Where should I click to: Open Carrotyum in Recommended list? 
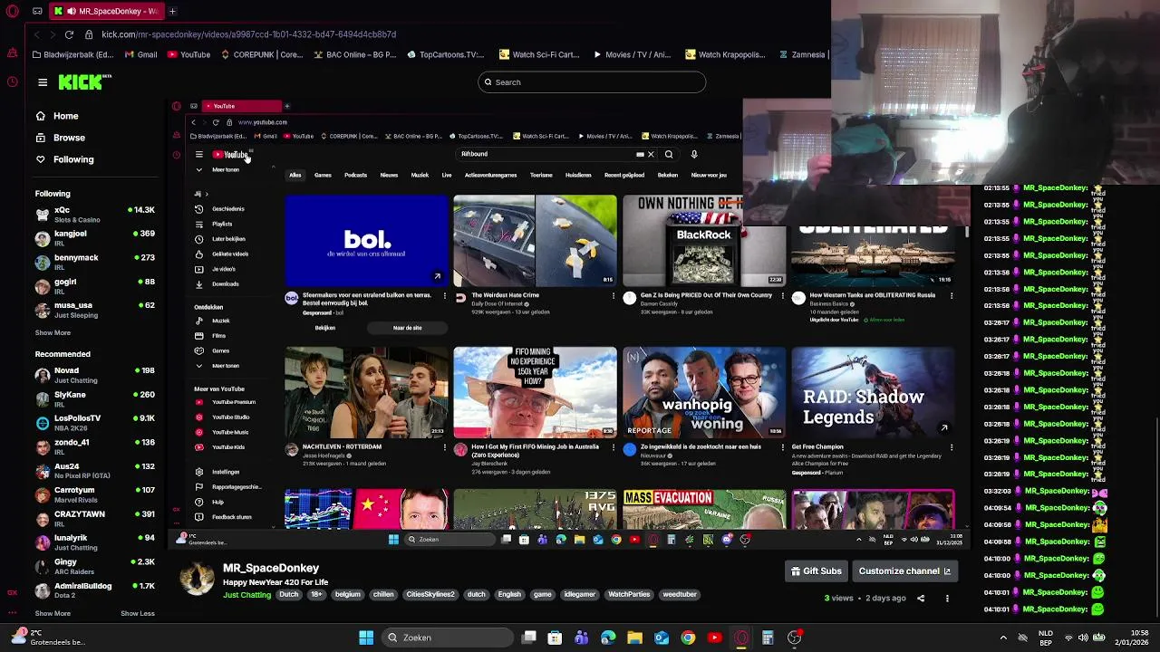94,494
